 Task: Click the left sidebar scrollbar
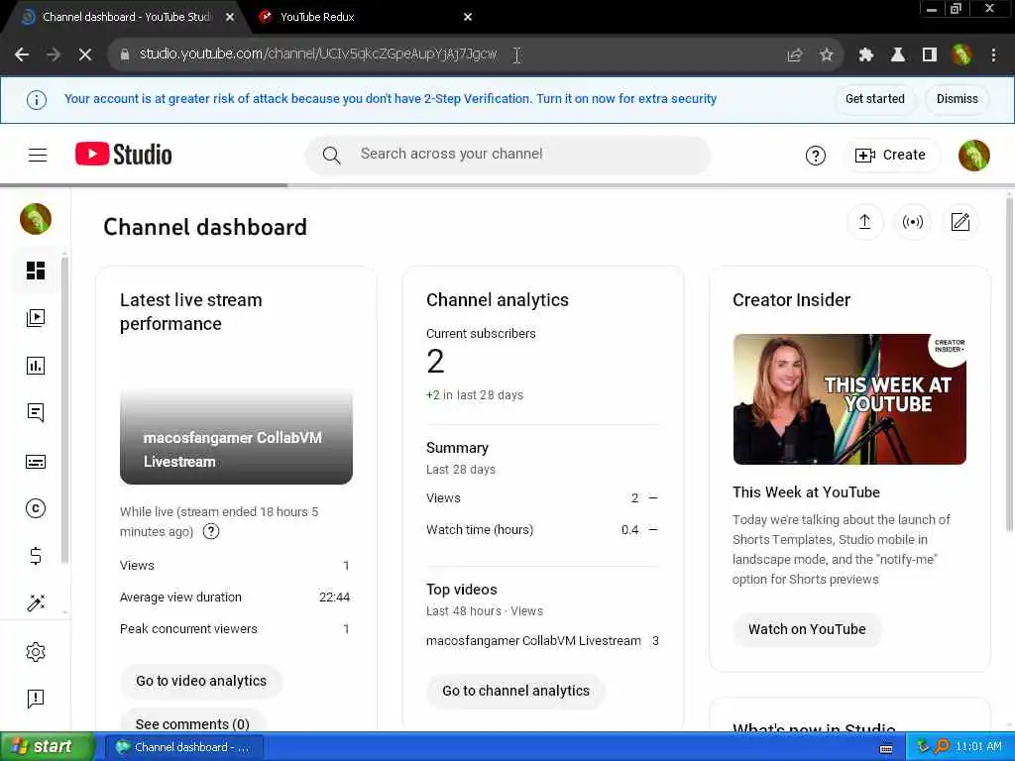64,411
